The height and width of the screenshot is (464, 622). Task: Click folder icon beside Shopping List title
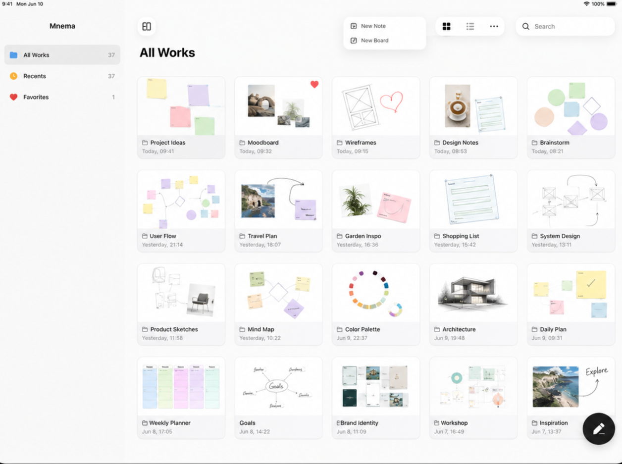437,236
